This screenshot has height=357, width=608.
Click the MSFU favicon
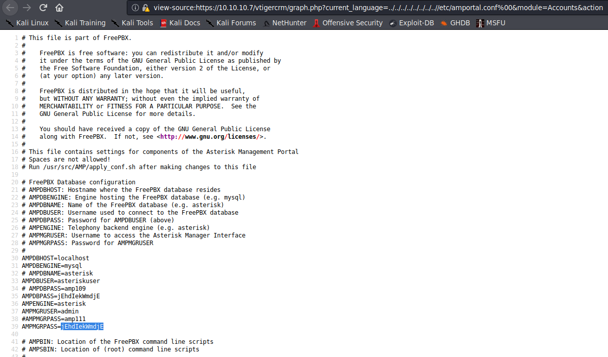click(480, 23)
